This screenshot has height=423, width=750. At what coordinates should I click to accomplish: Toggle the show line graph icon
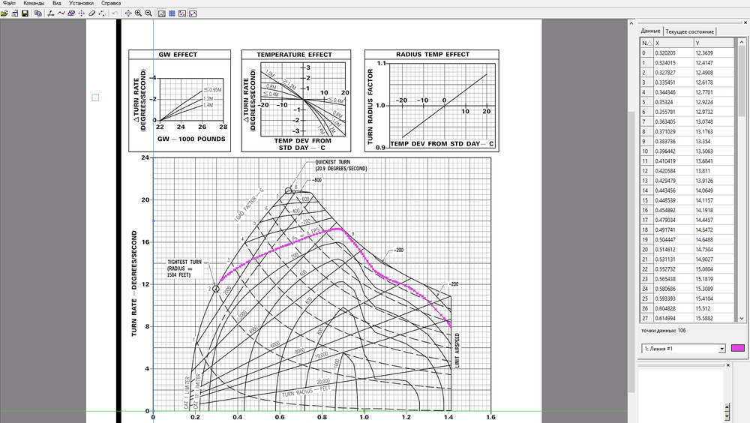tap(193, 13)
